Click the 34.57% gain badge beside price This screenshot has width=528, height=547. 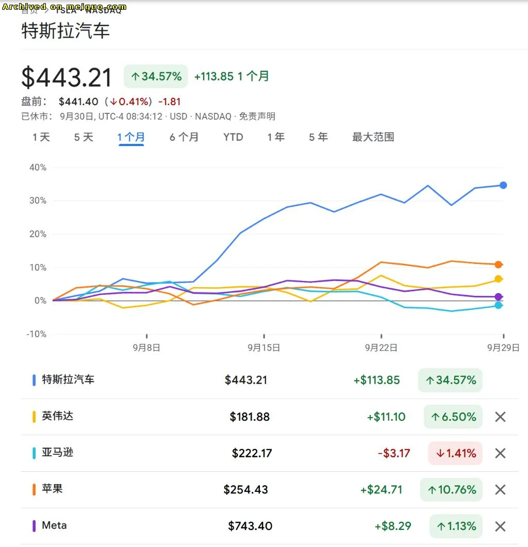click(x=156, y=76)
